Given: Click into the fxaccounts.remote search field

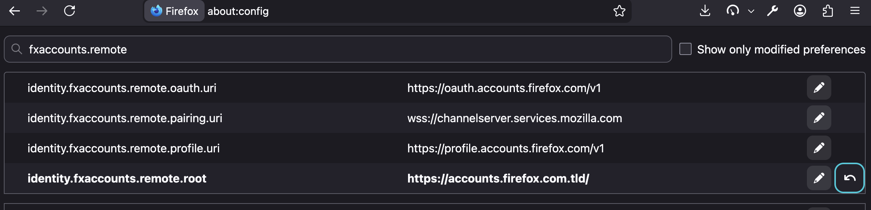Looking at the screenshot, I should 338,49.
